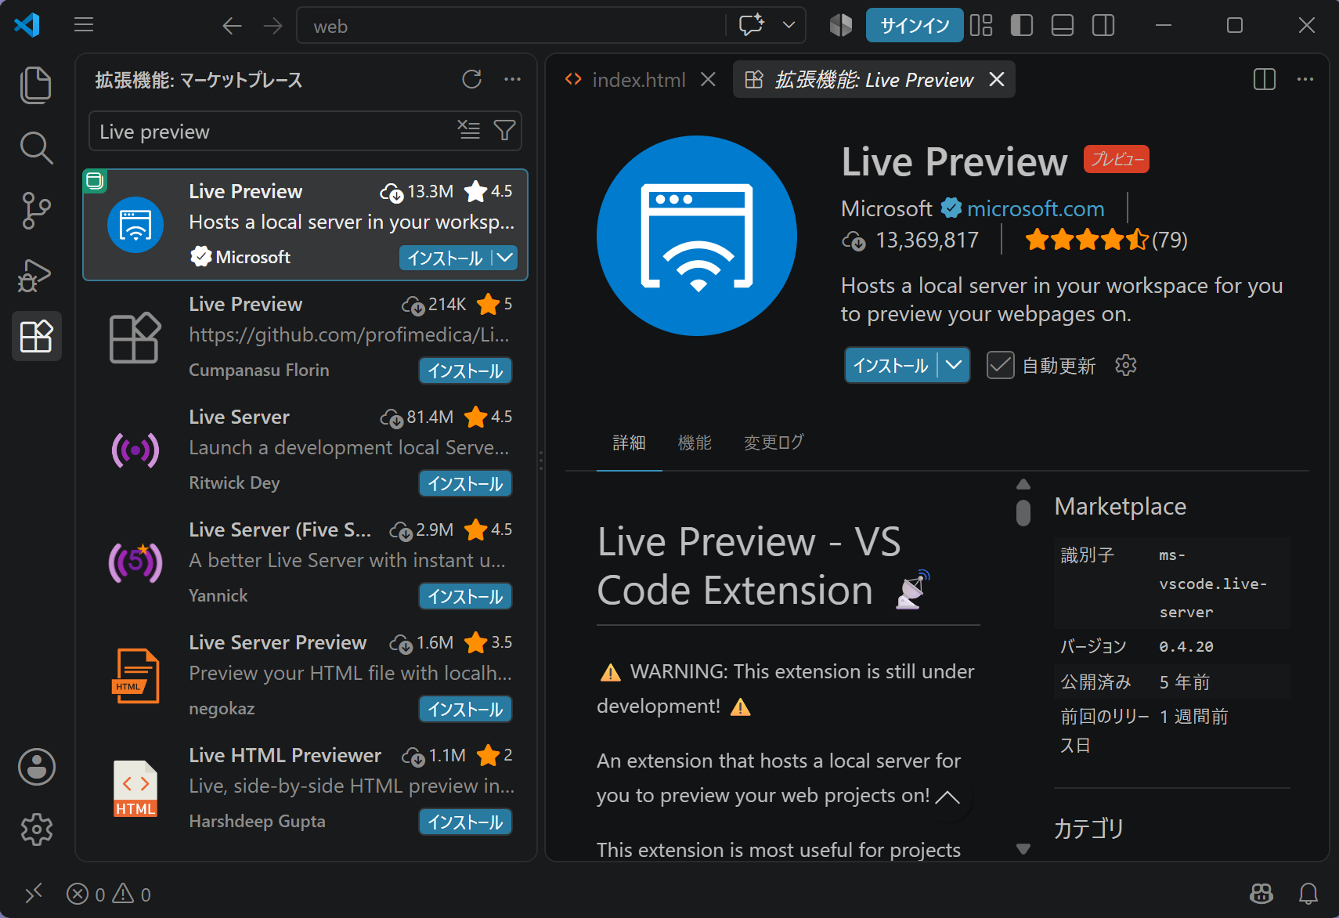
Task: Open the microsoft.com publisher link
Action: tap(1035, 208)
